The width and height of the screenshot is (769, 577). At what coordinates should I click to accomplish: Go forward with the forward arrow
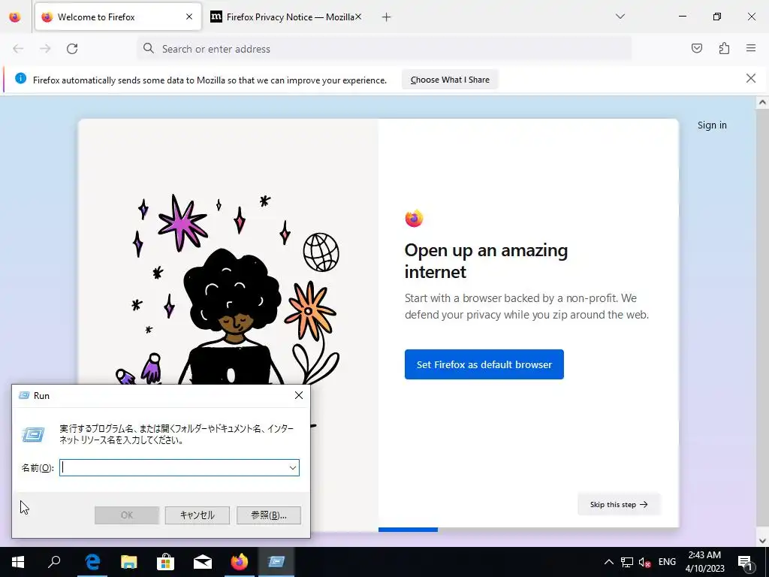45,49
